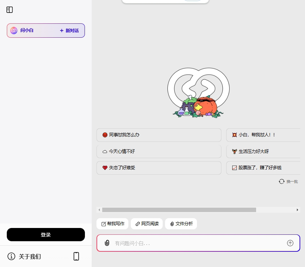305x267 pixels.
Task: Select the 帮我写作 writing tool
Action: [112, 224]
